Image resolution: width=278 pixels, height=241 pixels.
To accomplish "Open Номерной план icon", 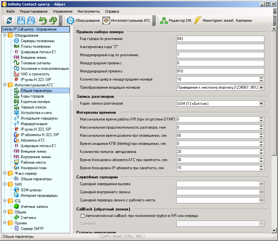I will (x=17, y=168).
